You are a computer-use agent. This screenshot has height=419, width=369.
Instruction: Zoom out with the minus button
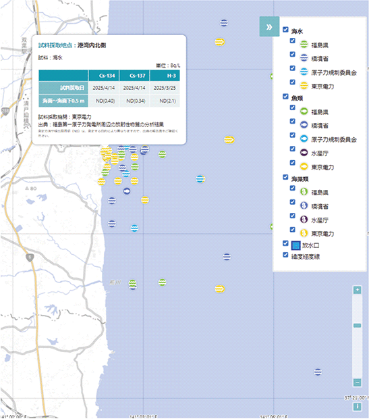(358, 382)
